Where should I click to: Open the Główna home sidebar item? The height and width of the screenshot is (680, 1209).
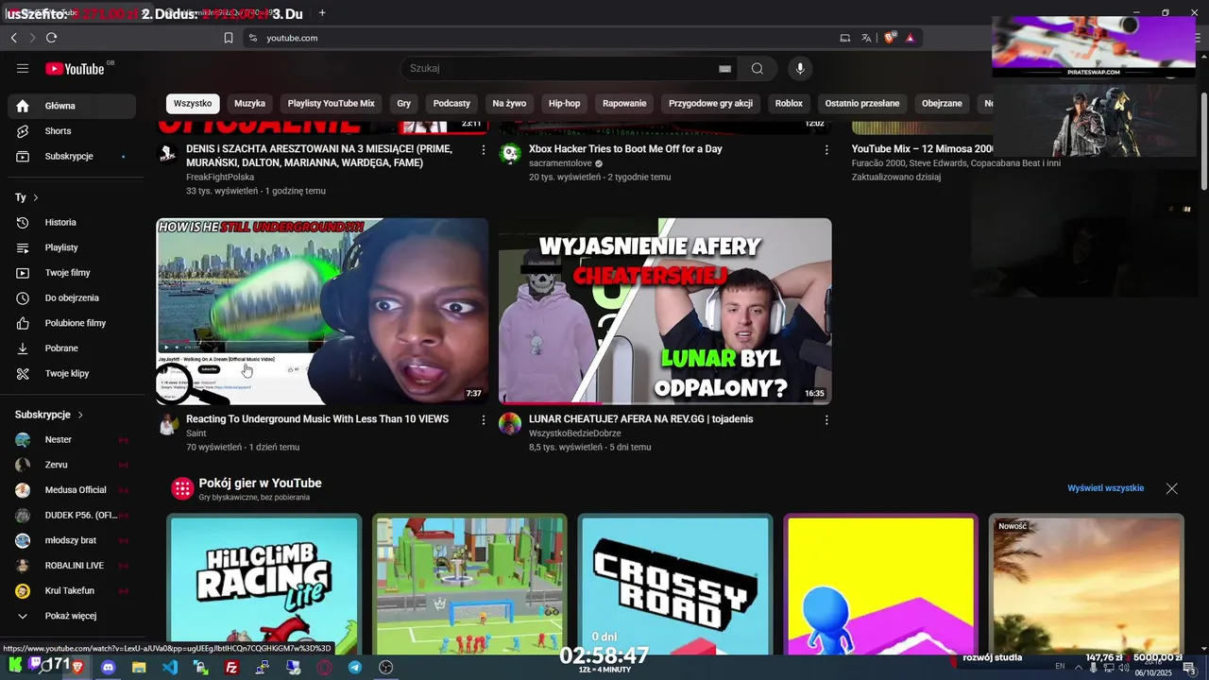point(72,106)
